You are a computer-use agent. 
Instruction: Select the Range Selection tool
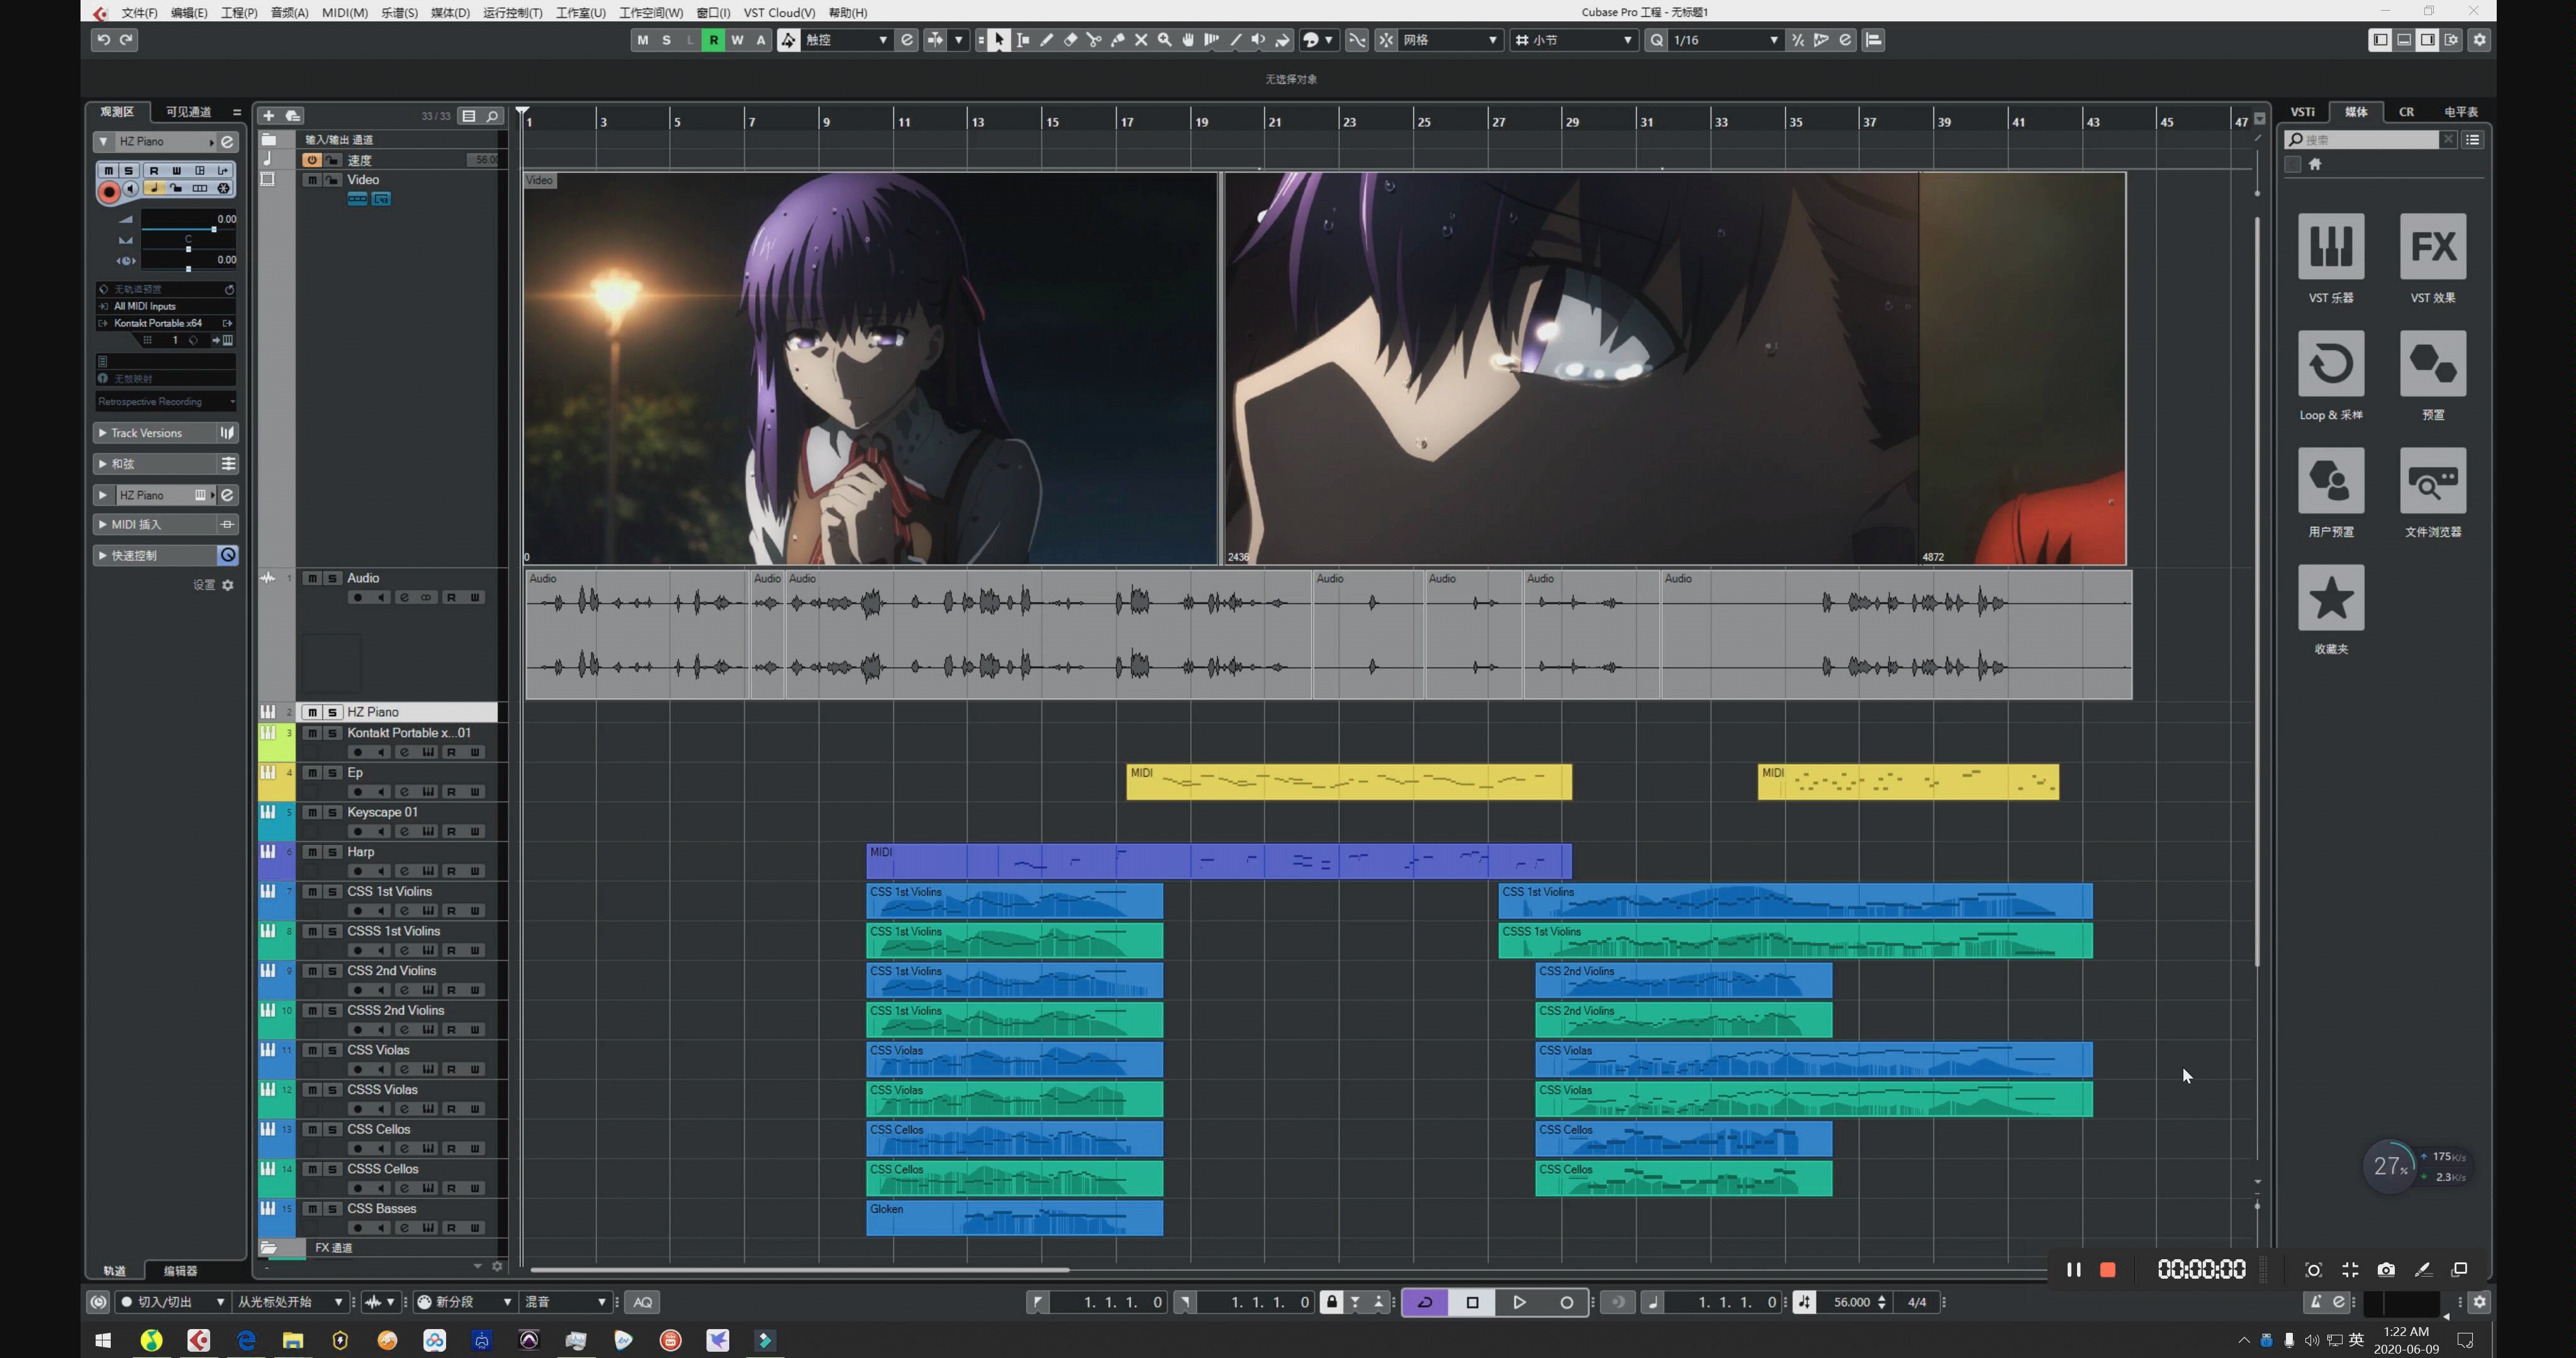coord(1022,40)
